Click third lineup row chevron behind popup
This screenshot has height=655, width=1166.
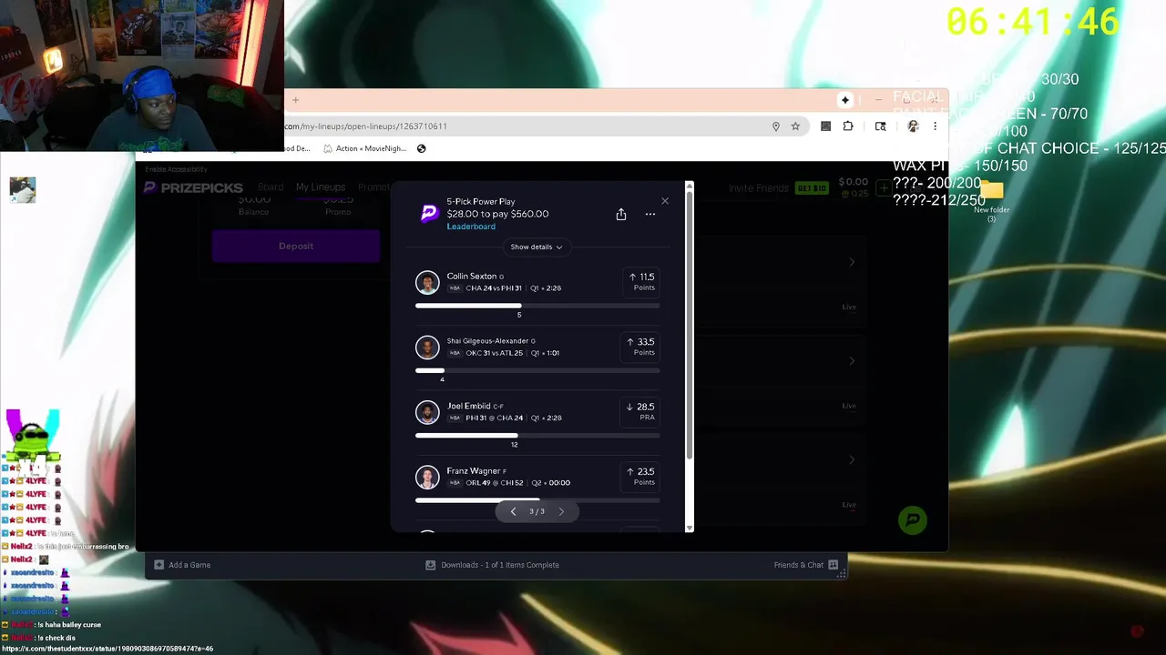[852, 459]
